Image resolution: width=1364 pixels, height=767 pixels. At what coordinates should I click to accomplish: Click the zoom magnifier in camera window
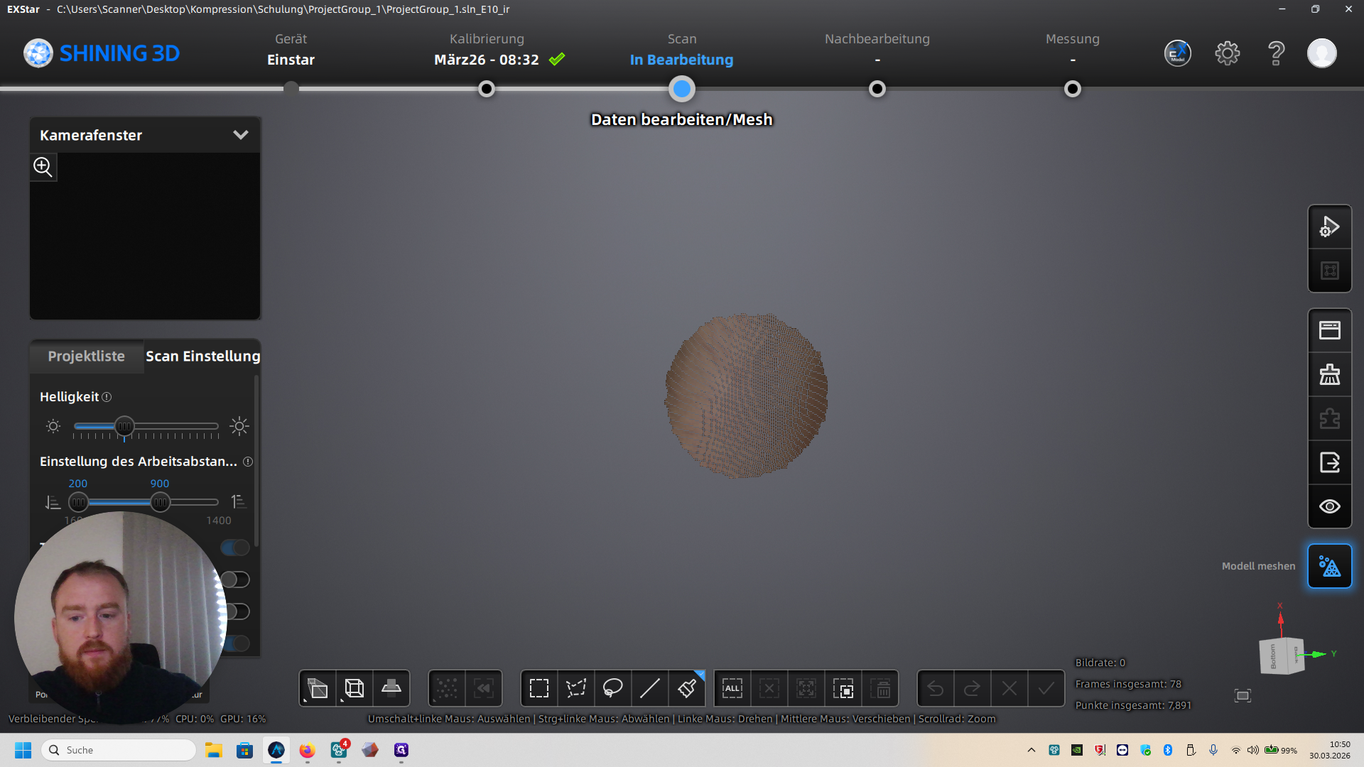(x=43, y=167)
